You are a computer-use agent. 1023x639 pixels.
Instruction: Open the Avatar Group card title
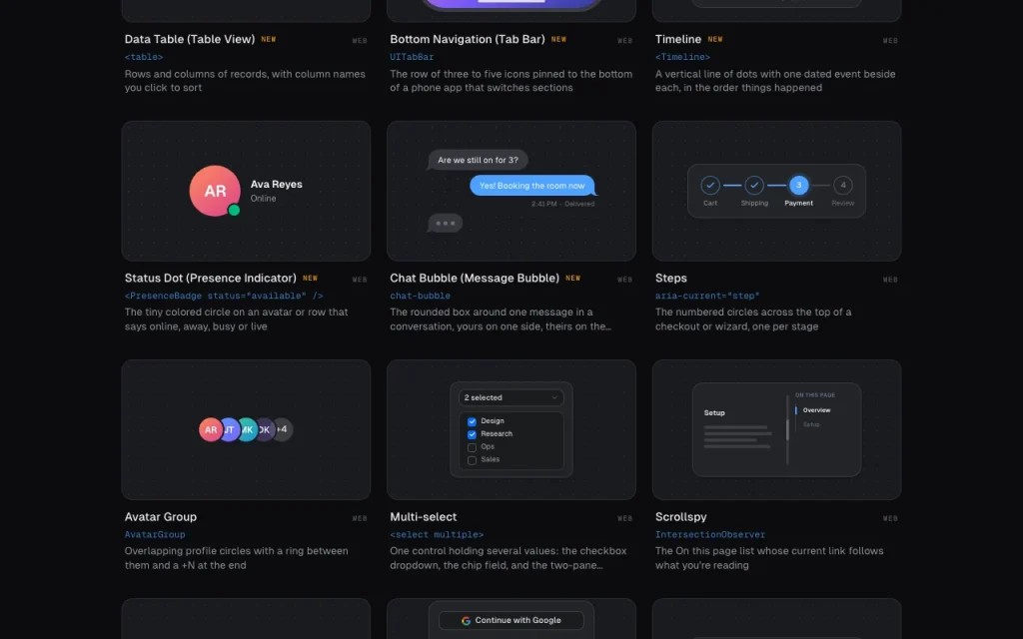pyautogui.click(x=161, y=516)
